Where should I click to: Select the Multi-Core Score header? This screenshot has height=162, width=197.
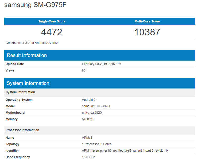click(x=147, y=21)
